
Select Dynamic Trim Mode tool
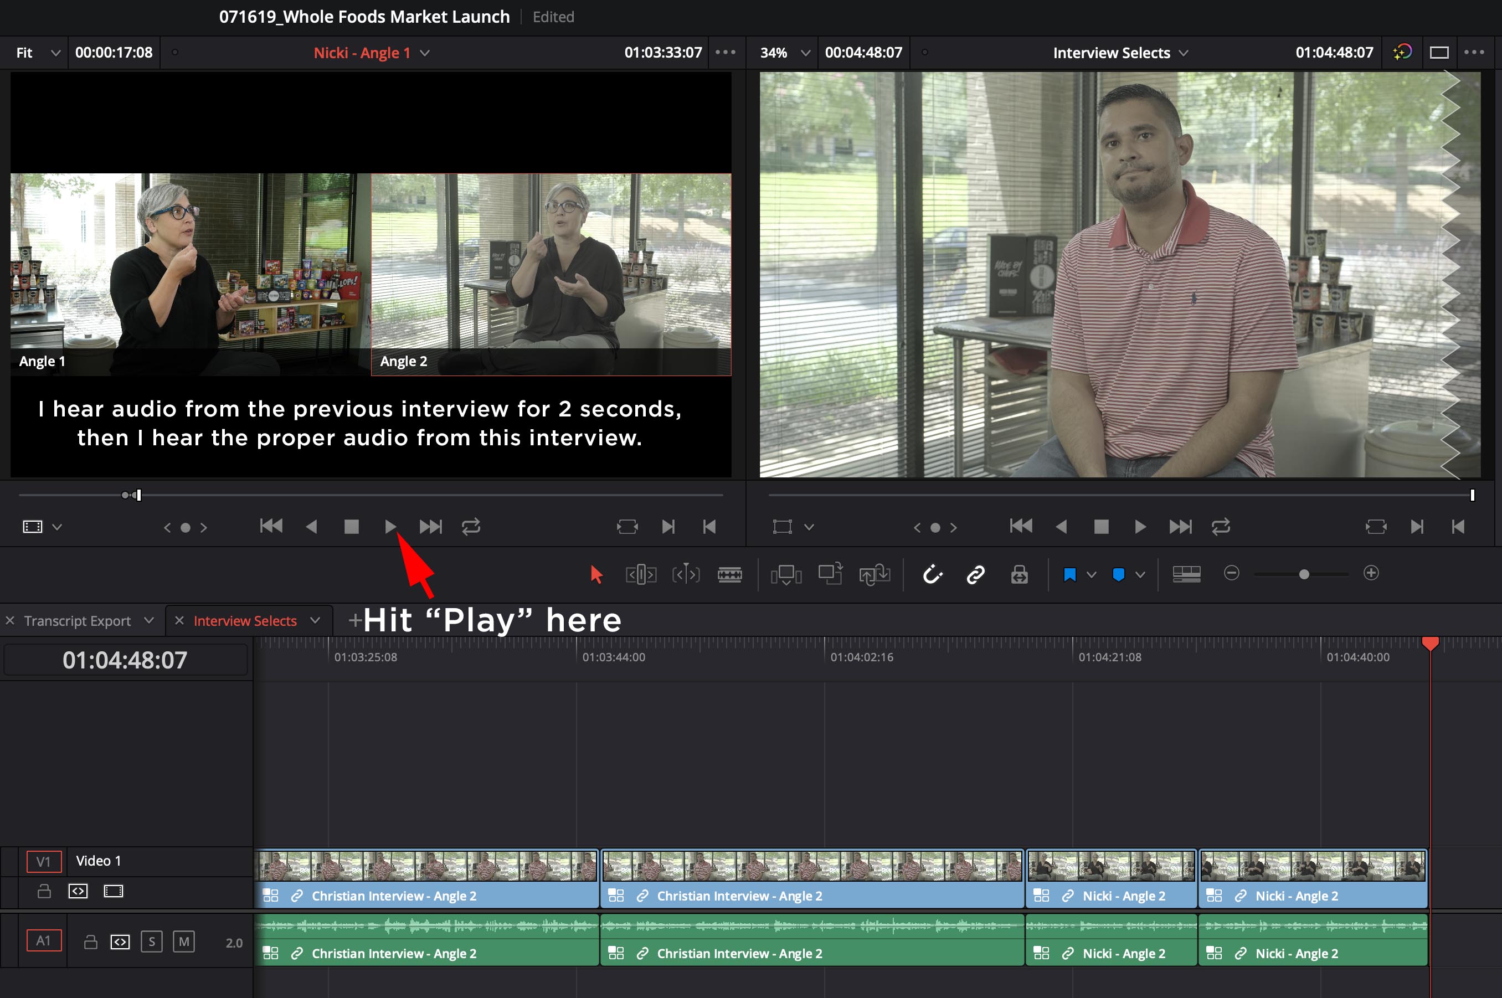[x=686, y=574]
